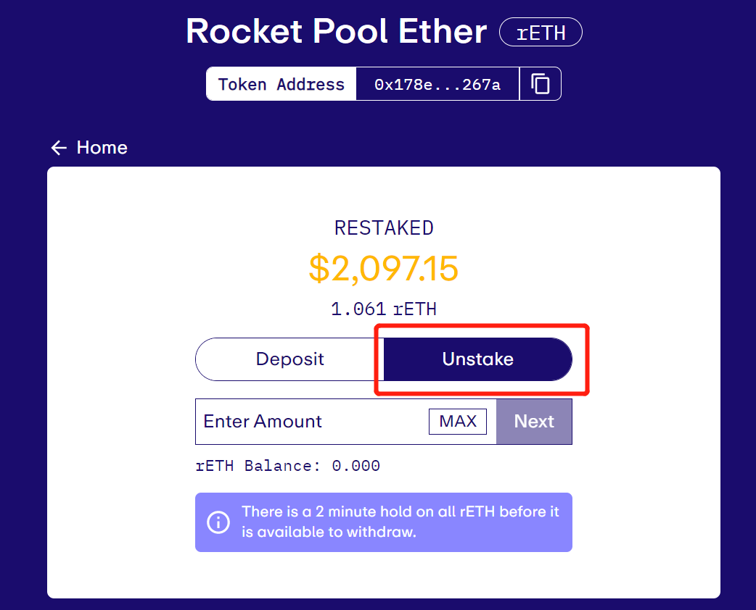This screenshot has height=610, width=756.
Task: Click the Token Address label
Action: click(x=282, y=84)
